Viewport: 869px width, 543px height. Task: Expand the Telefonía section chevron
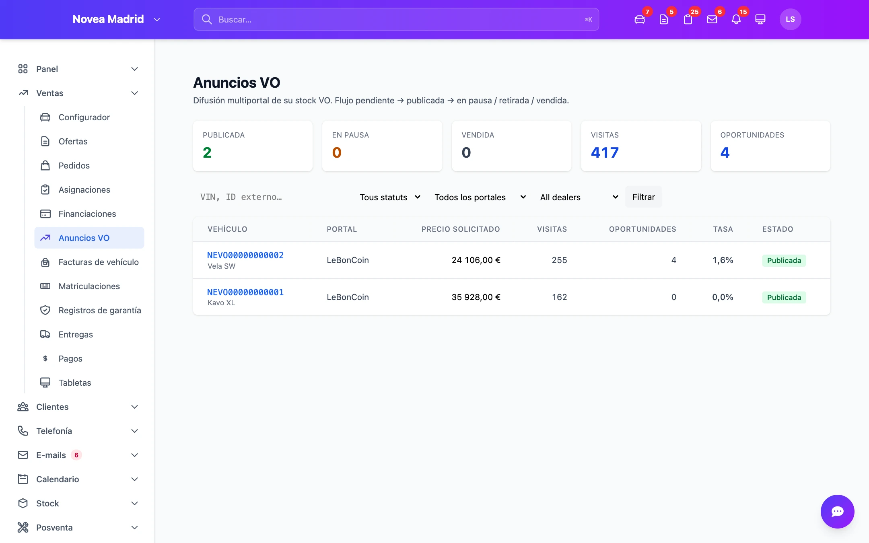135,431
